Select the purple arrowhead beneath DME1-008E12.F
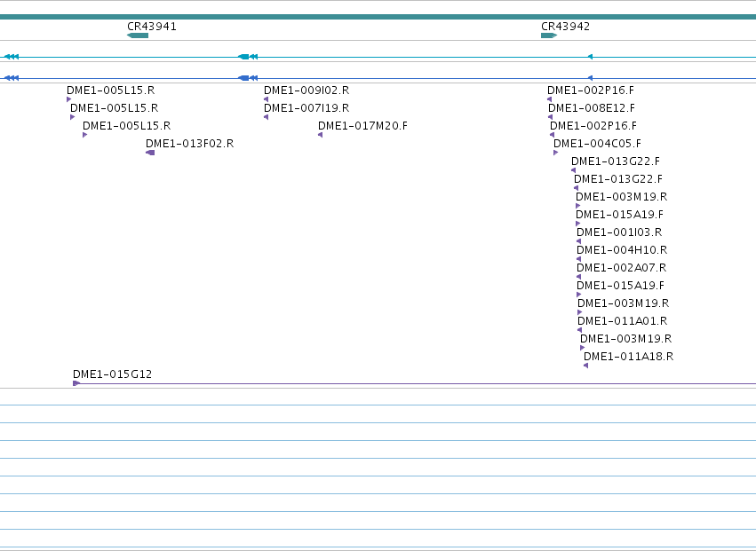Screen dimensions: 756x551 point(550,117)
